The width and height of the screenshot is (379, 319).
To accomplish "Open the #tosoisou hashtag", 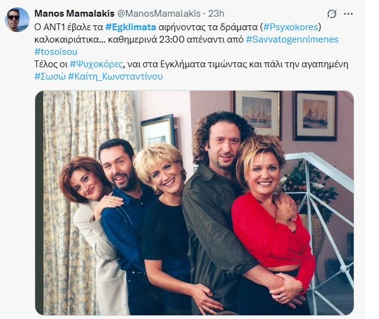I will (x=56, y=52).
